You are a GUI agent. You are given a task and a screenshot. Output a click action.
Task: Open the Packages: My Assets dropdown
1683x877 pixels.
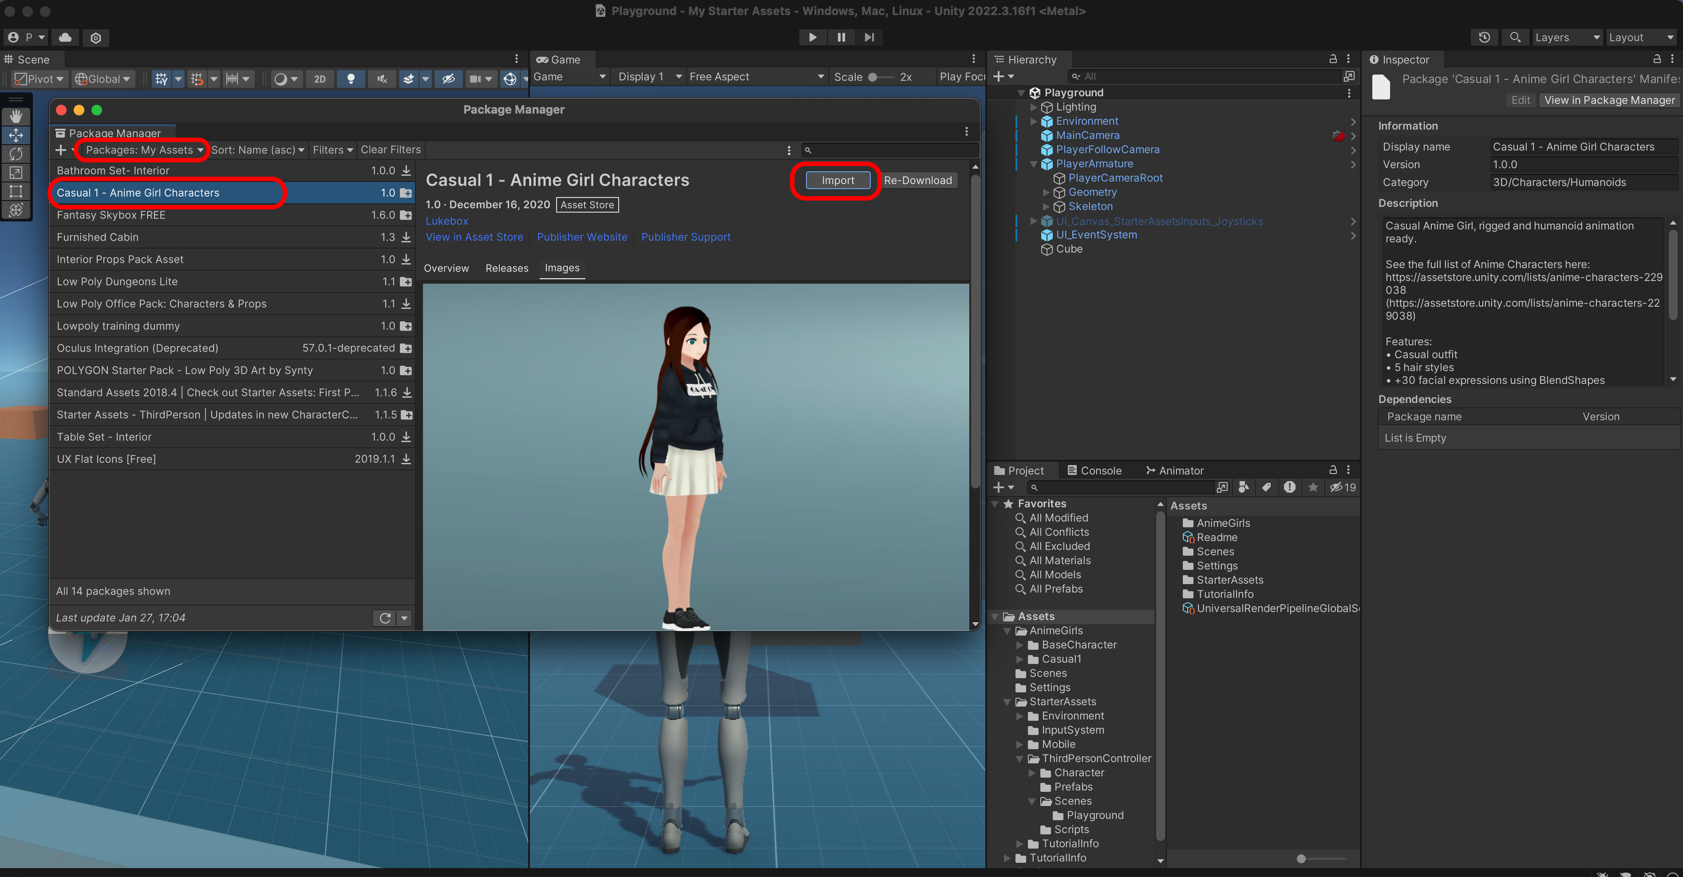pos(144,150)
